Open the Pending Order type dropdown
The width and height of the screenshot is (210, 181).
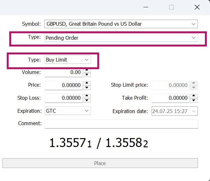click(121, 38)
